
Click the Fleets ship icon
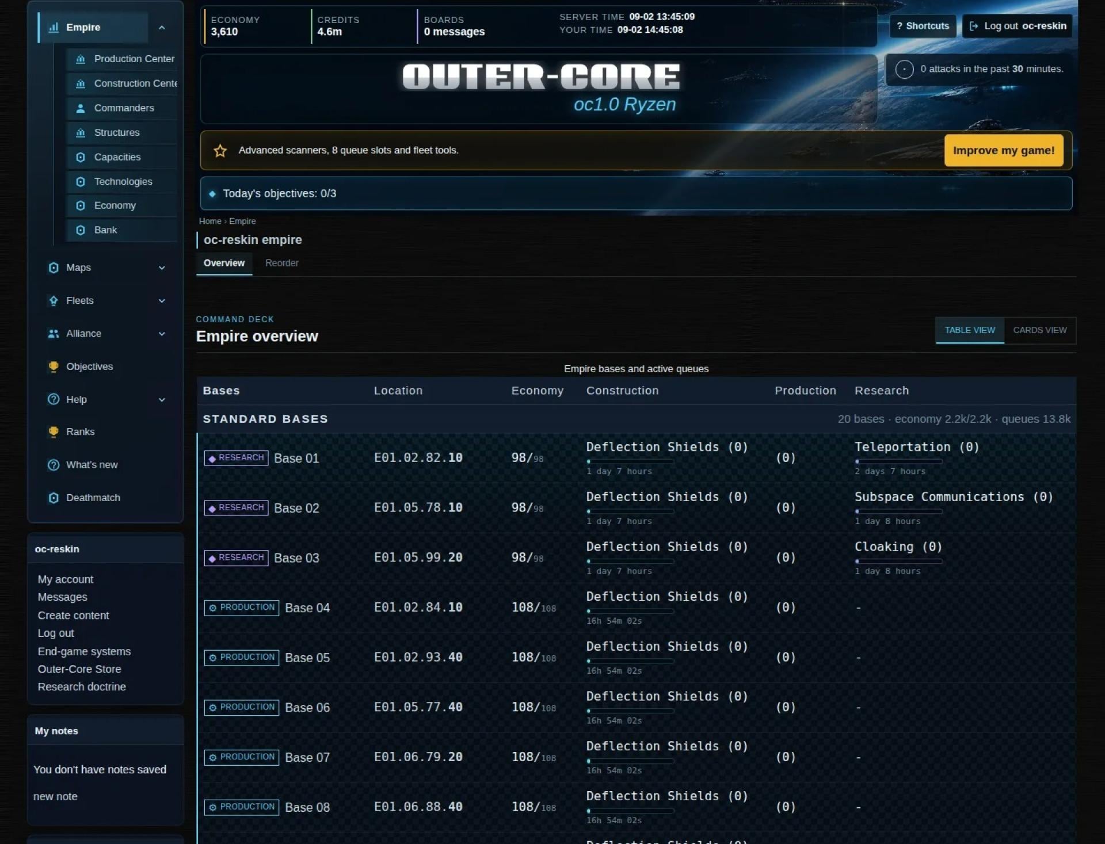click(54, 301)
